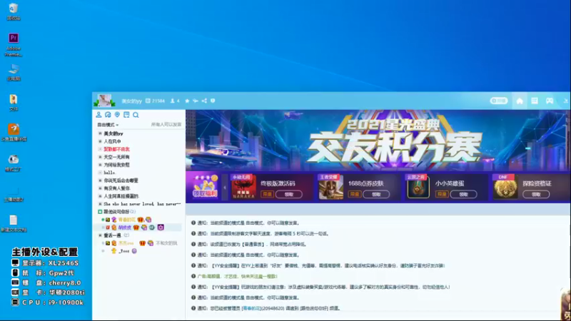Open the new text document on desktop
This screenshot has height=321, width=571.
tap(14, 223)
